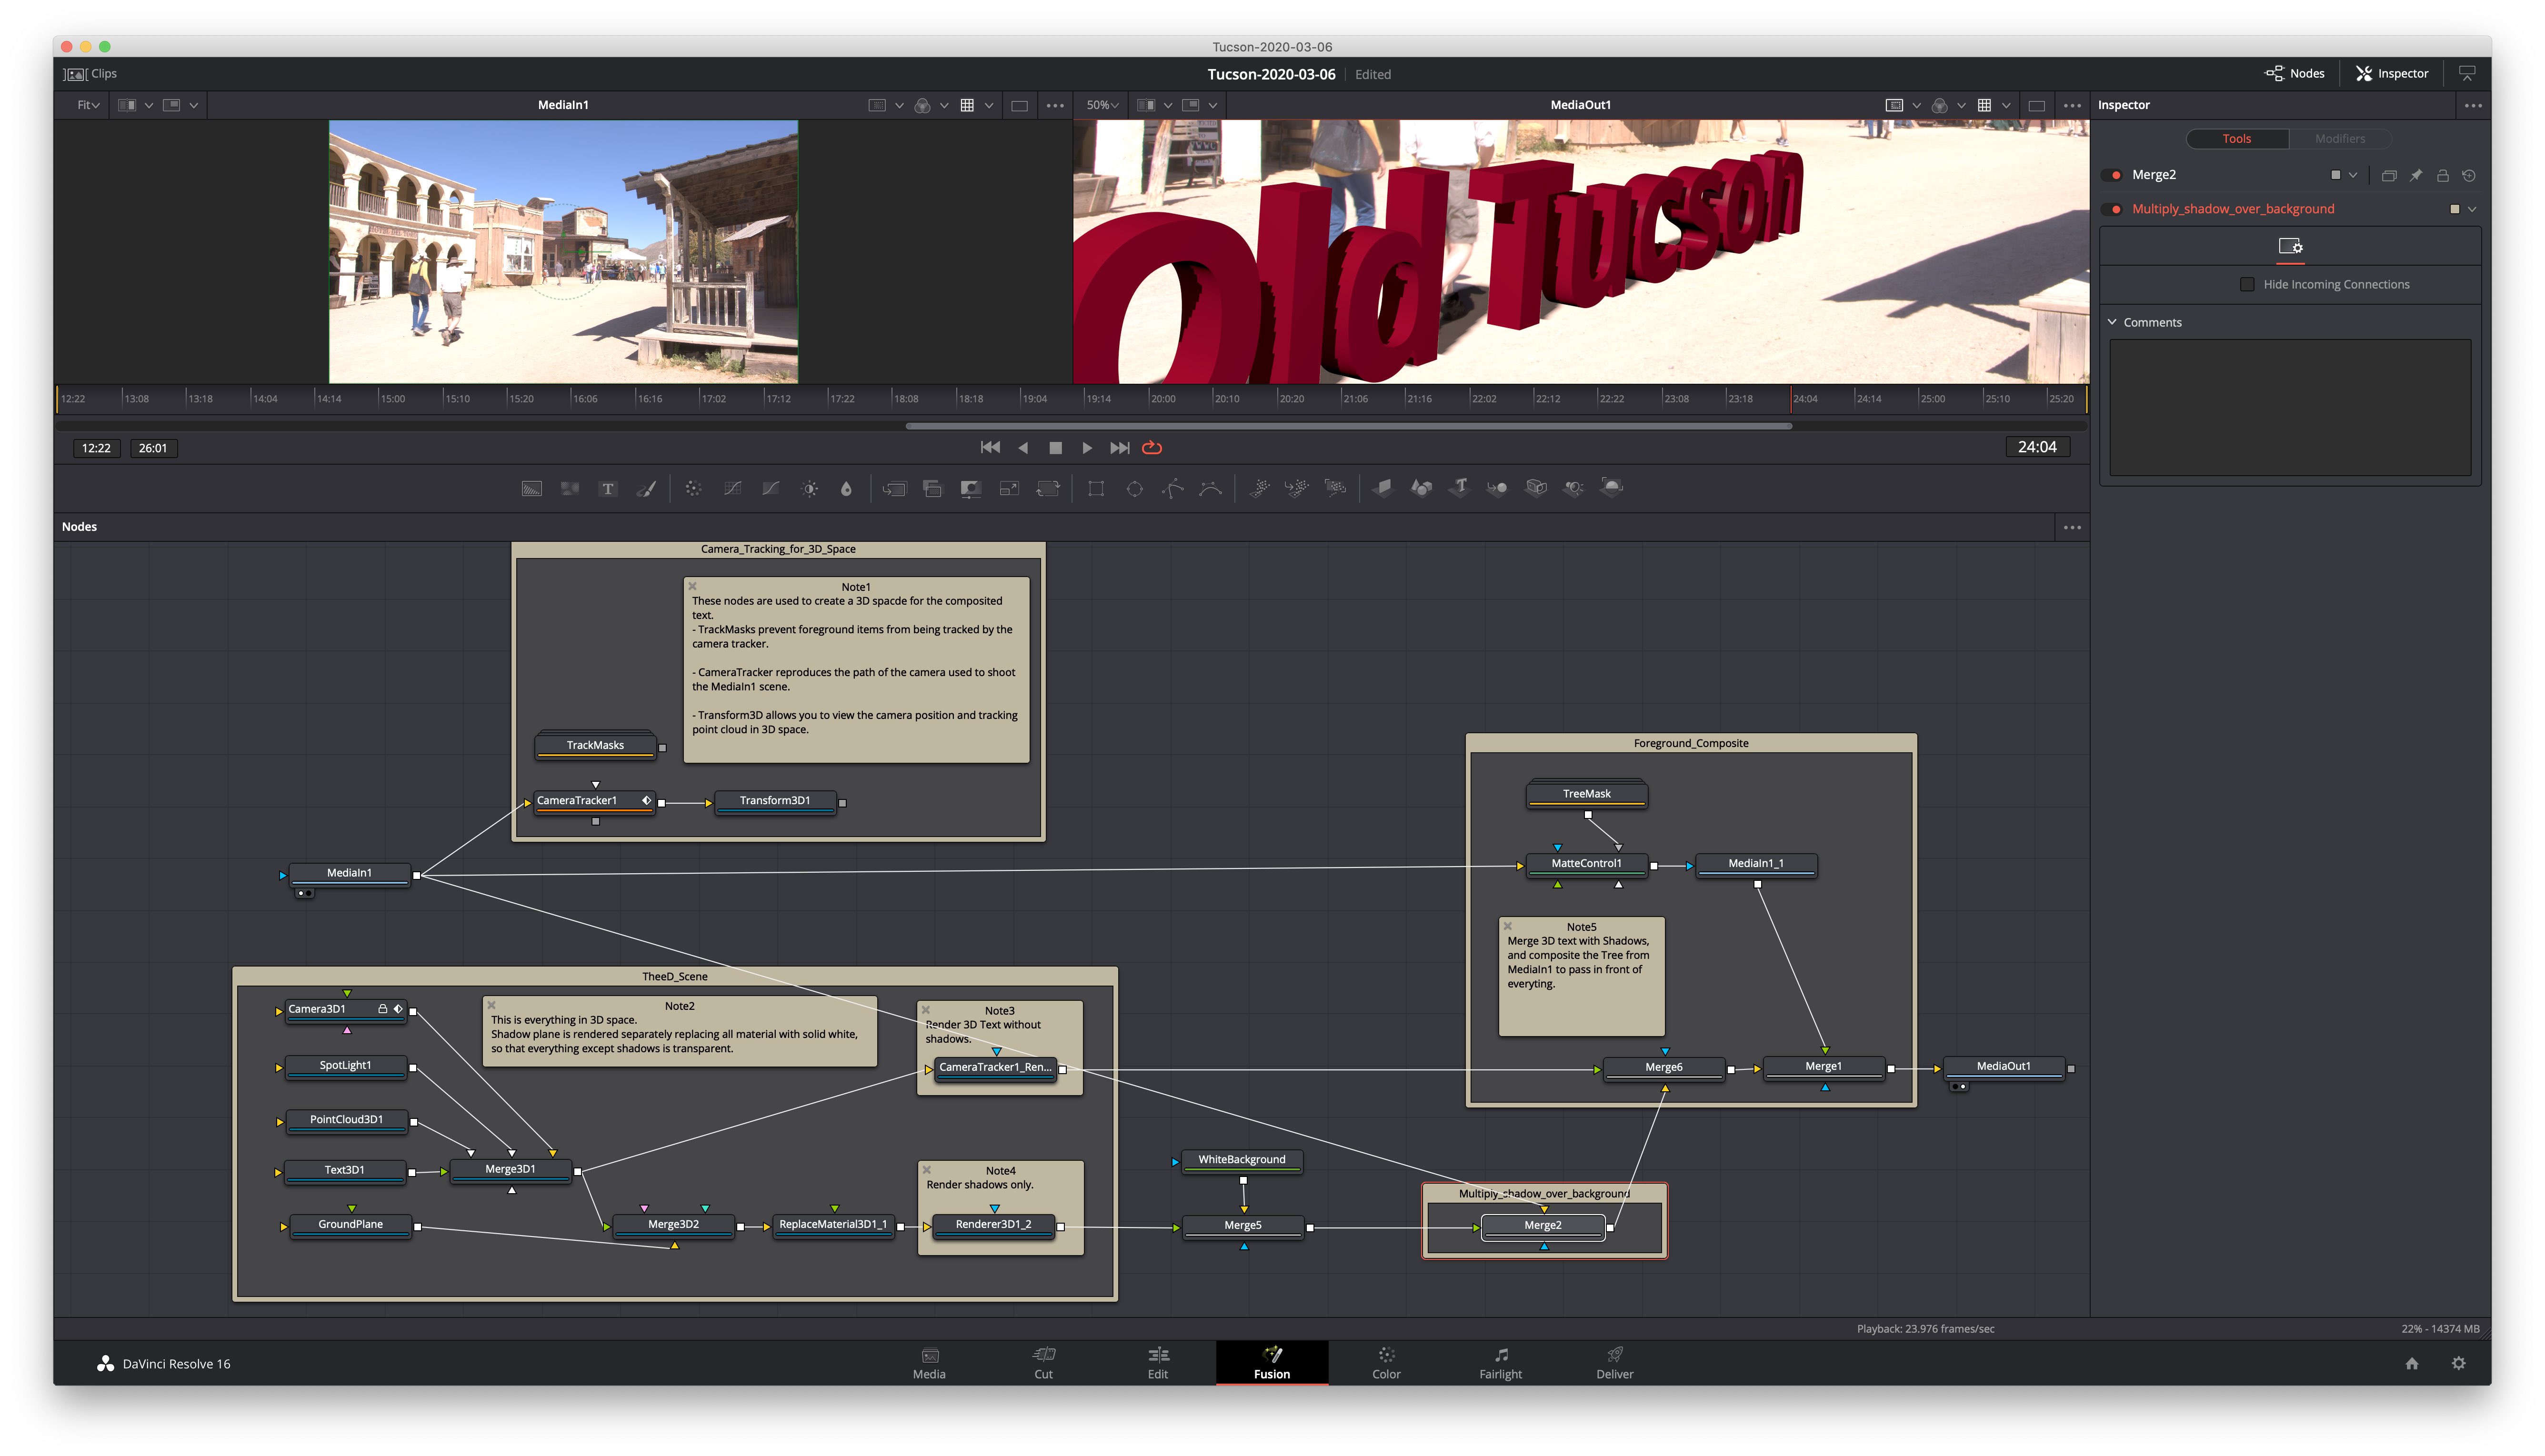Add a Spotlight 3D tool from the toolbar
2545x1456 pixels.
tap(1574, 488)
